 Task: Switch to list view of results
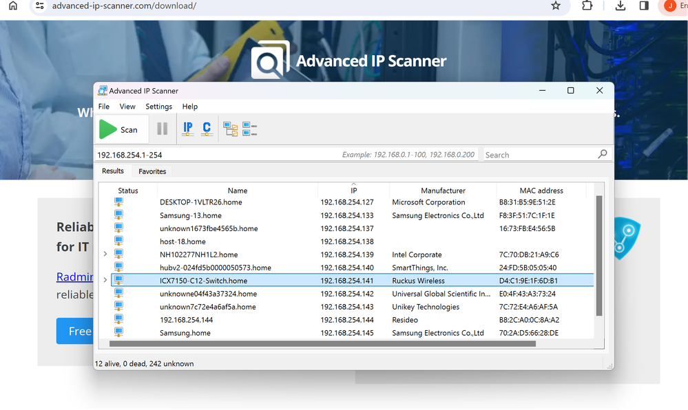249,128
